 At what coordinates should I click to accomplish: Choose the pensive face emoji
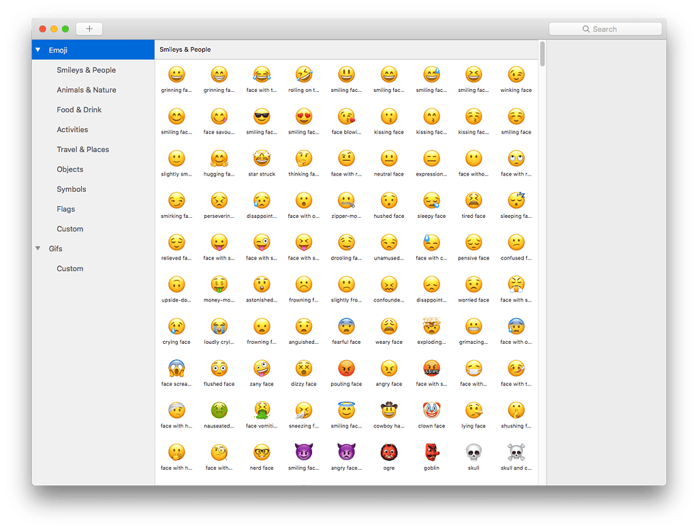pyautogui.click(x=474, y=242)
